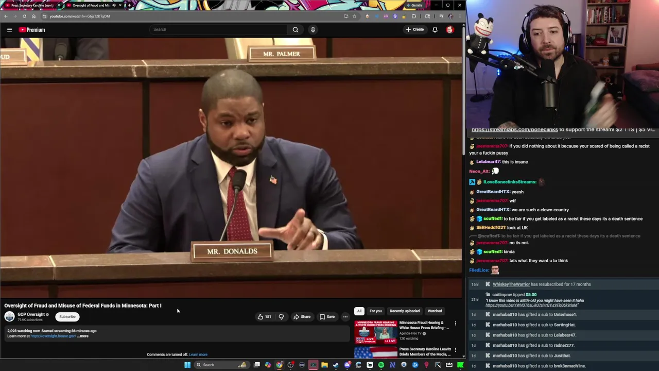Open options for Karoline Leavitt Briefs video
Image resolution: width=659 pixels, height=371 pixels.
(x=455, y=349)
